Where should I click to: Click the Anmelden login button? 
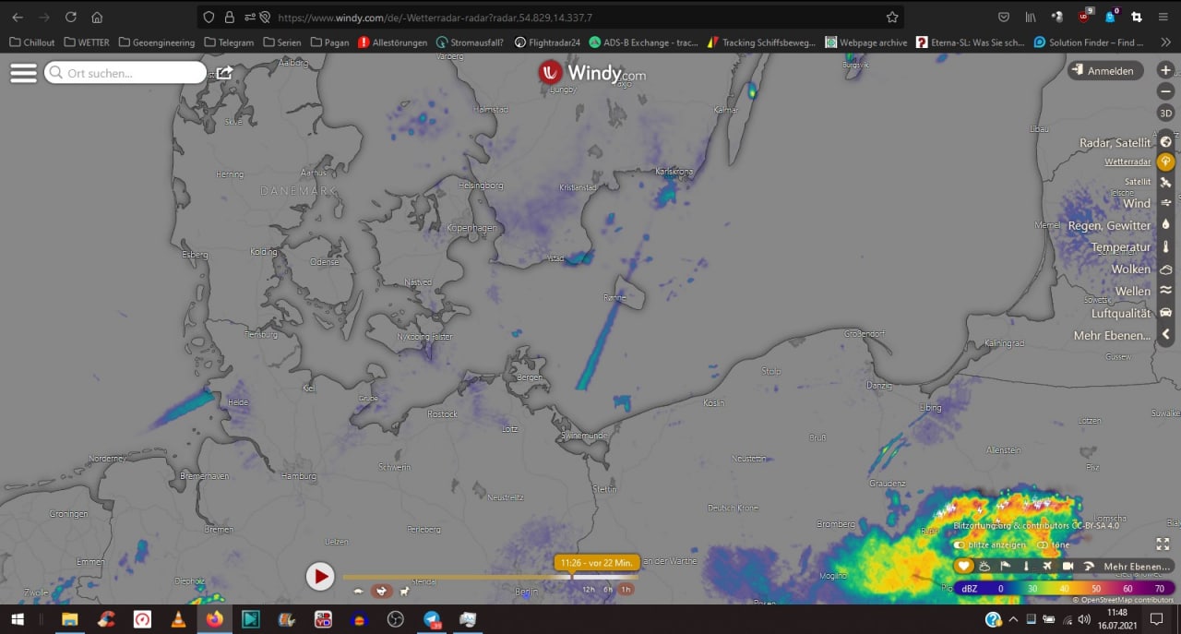[1105, 71]
